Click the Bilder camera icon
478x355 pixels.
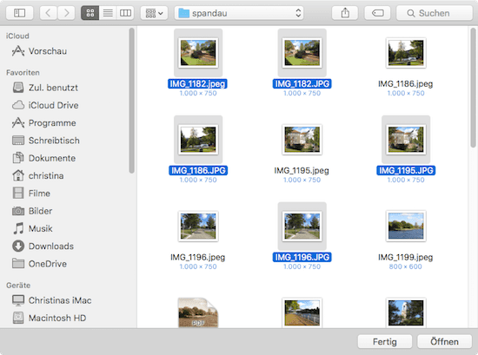18,211
